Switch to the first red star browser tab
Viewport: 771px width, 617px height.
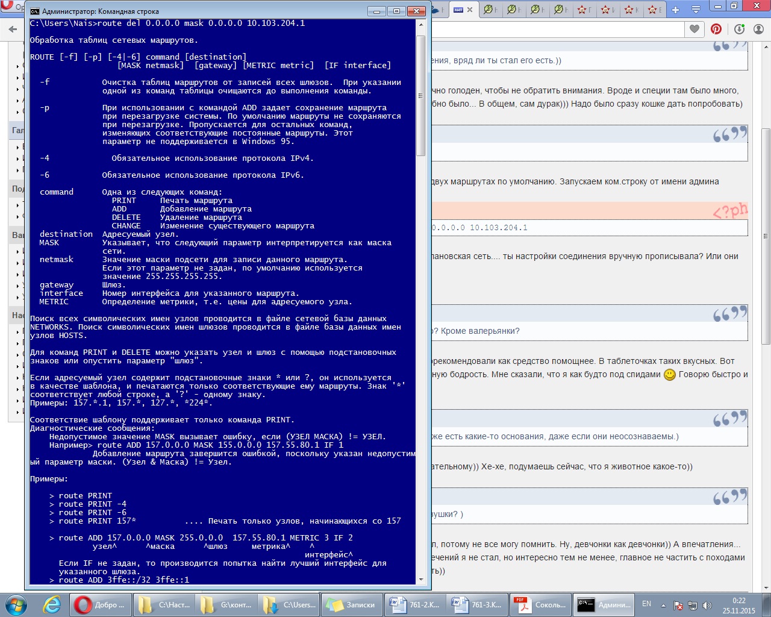tap(583, 10)
